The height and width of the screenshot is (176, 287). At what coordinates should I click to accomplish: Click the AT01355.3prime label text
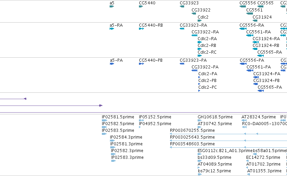(264, 171)
